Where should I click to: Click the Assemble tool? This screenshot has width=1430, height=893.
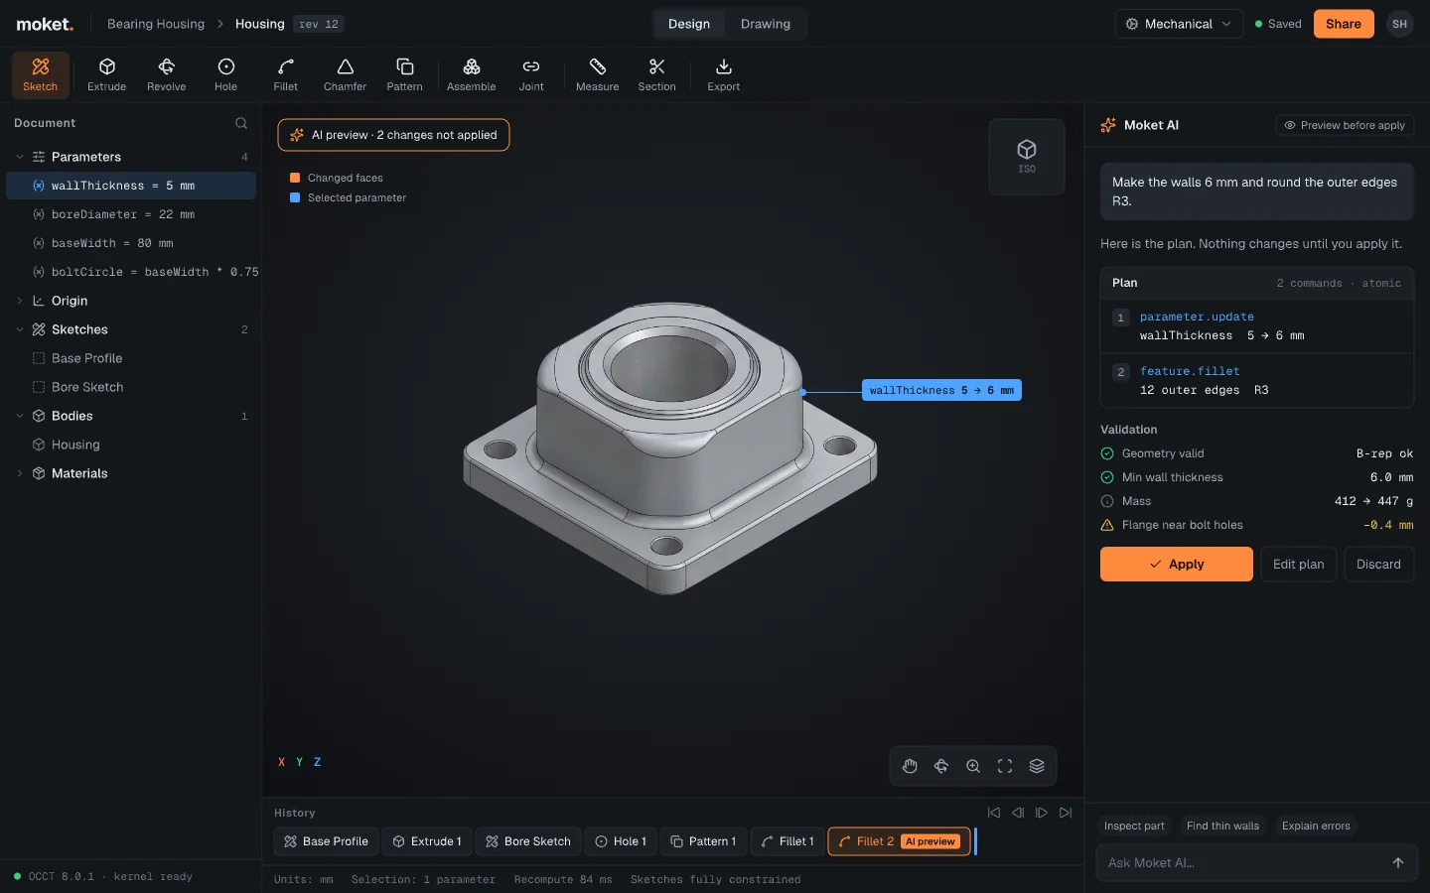pyautogui.click(x=471, y=75)
